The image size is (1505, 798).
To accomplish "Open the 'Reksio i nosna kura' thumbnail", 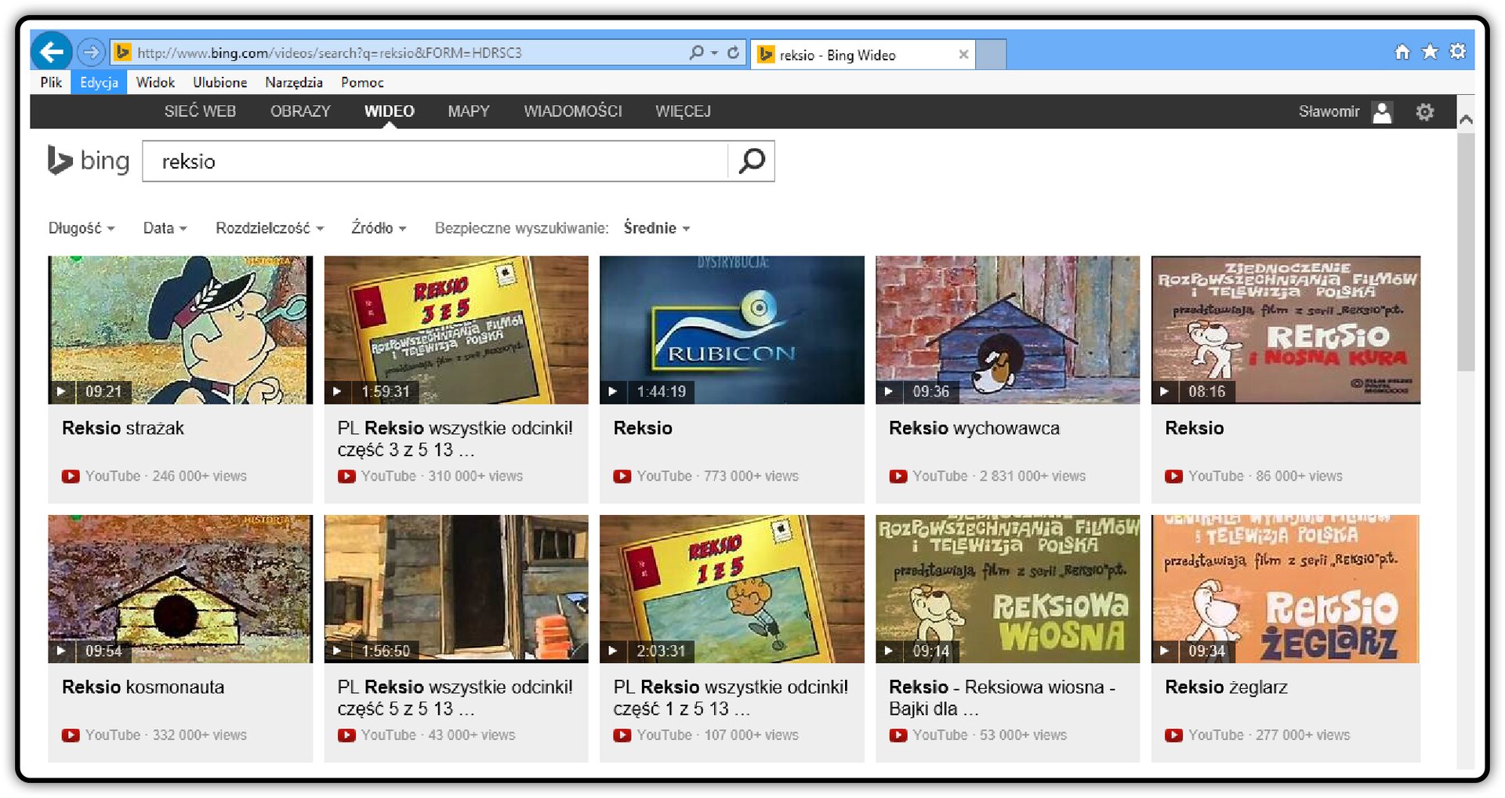I will (x=1286, y=330).
